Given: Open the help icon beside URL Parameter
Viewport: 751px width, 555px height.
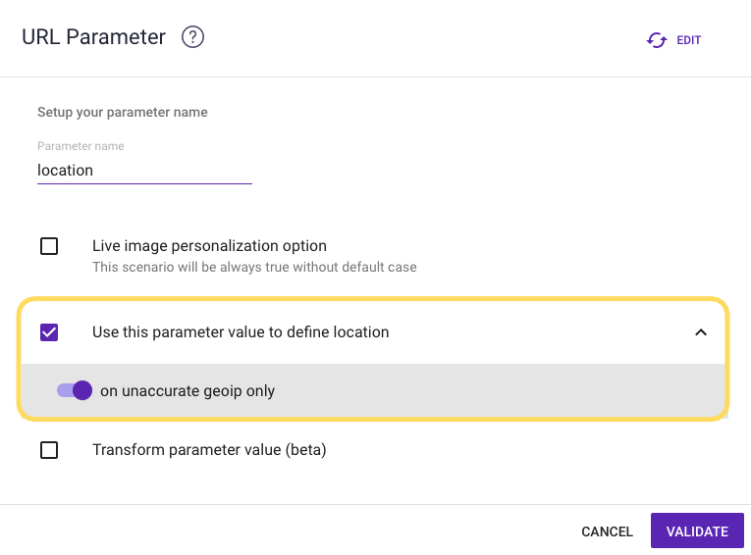Looking at the screenshot, I should pos(193,38).
